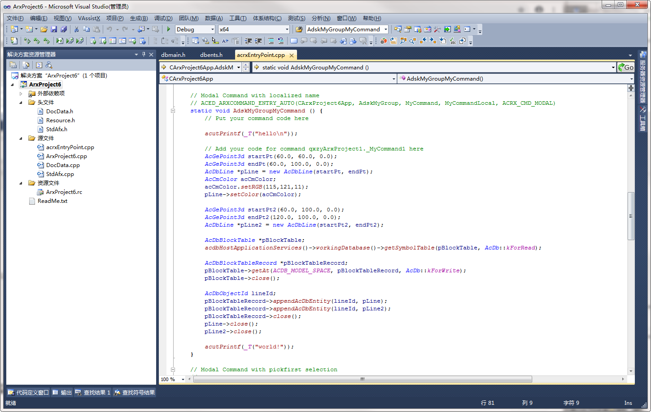Collapse the 源文件 folder in Solution Explorer
Screen dimensions: 651x412
[x=20, y=138]
